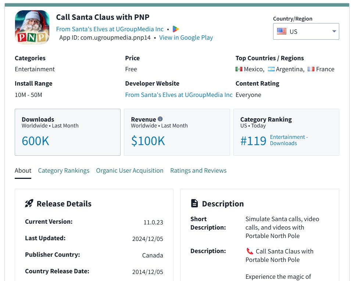
Task: Expand the country selector arrow
Action: pyautogui.click(x=334, y=32)
